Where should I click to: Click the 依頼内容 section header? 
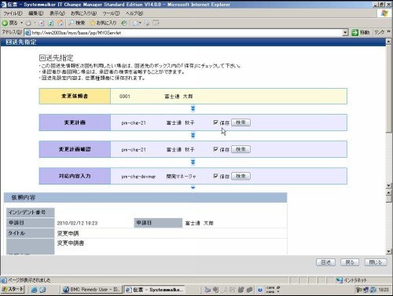145,198
